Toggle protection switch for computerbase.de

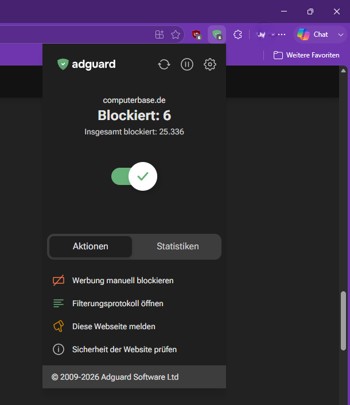tap(134, 176)
